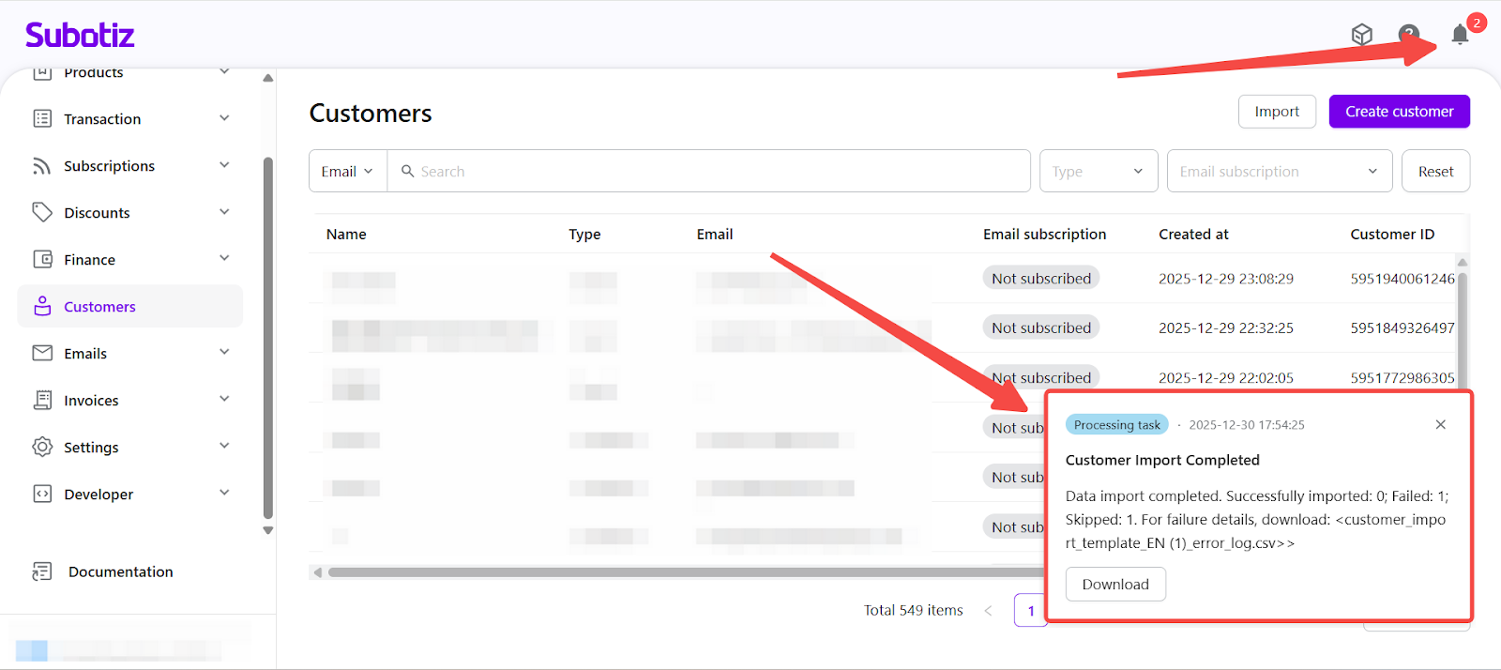The image size is (1501, 670).
Task: Open the Email search field dropdown
Action: [x=347, y=172]
